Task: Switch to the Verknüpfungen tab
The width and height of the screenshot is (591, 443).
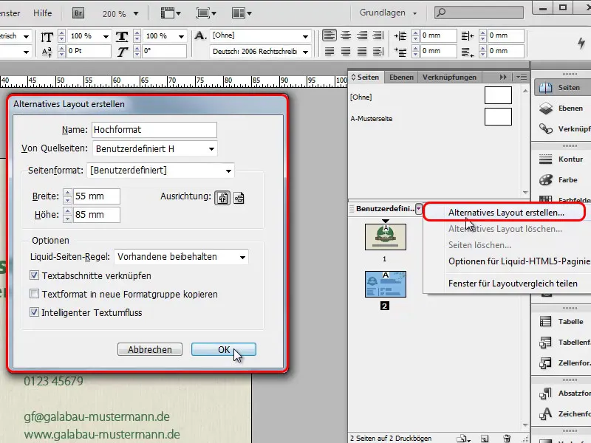Action: coord(449,78)
